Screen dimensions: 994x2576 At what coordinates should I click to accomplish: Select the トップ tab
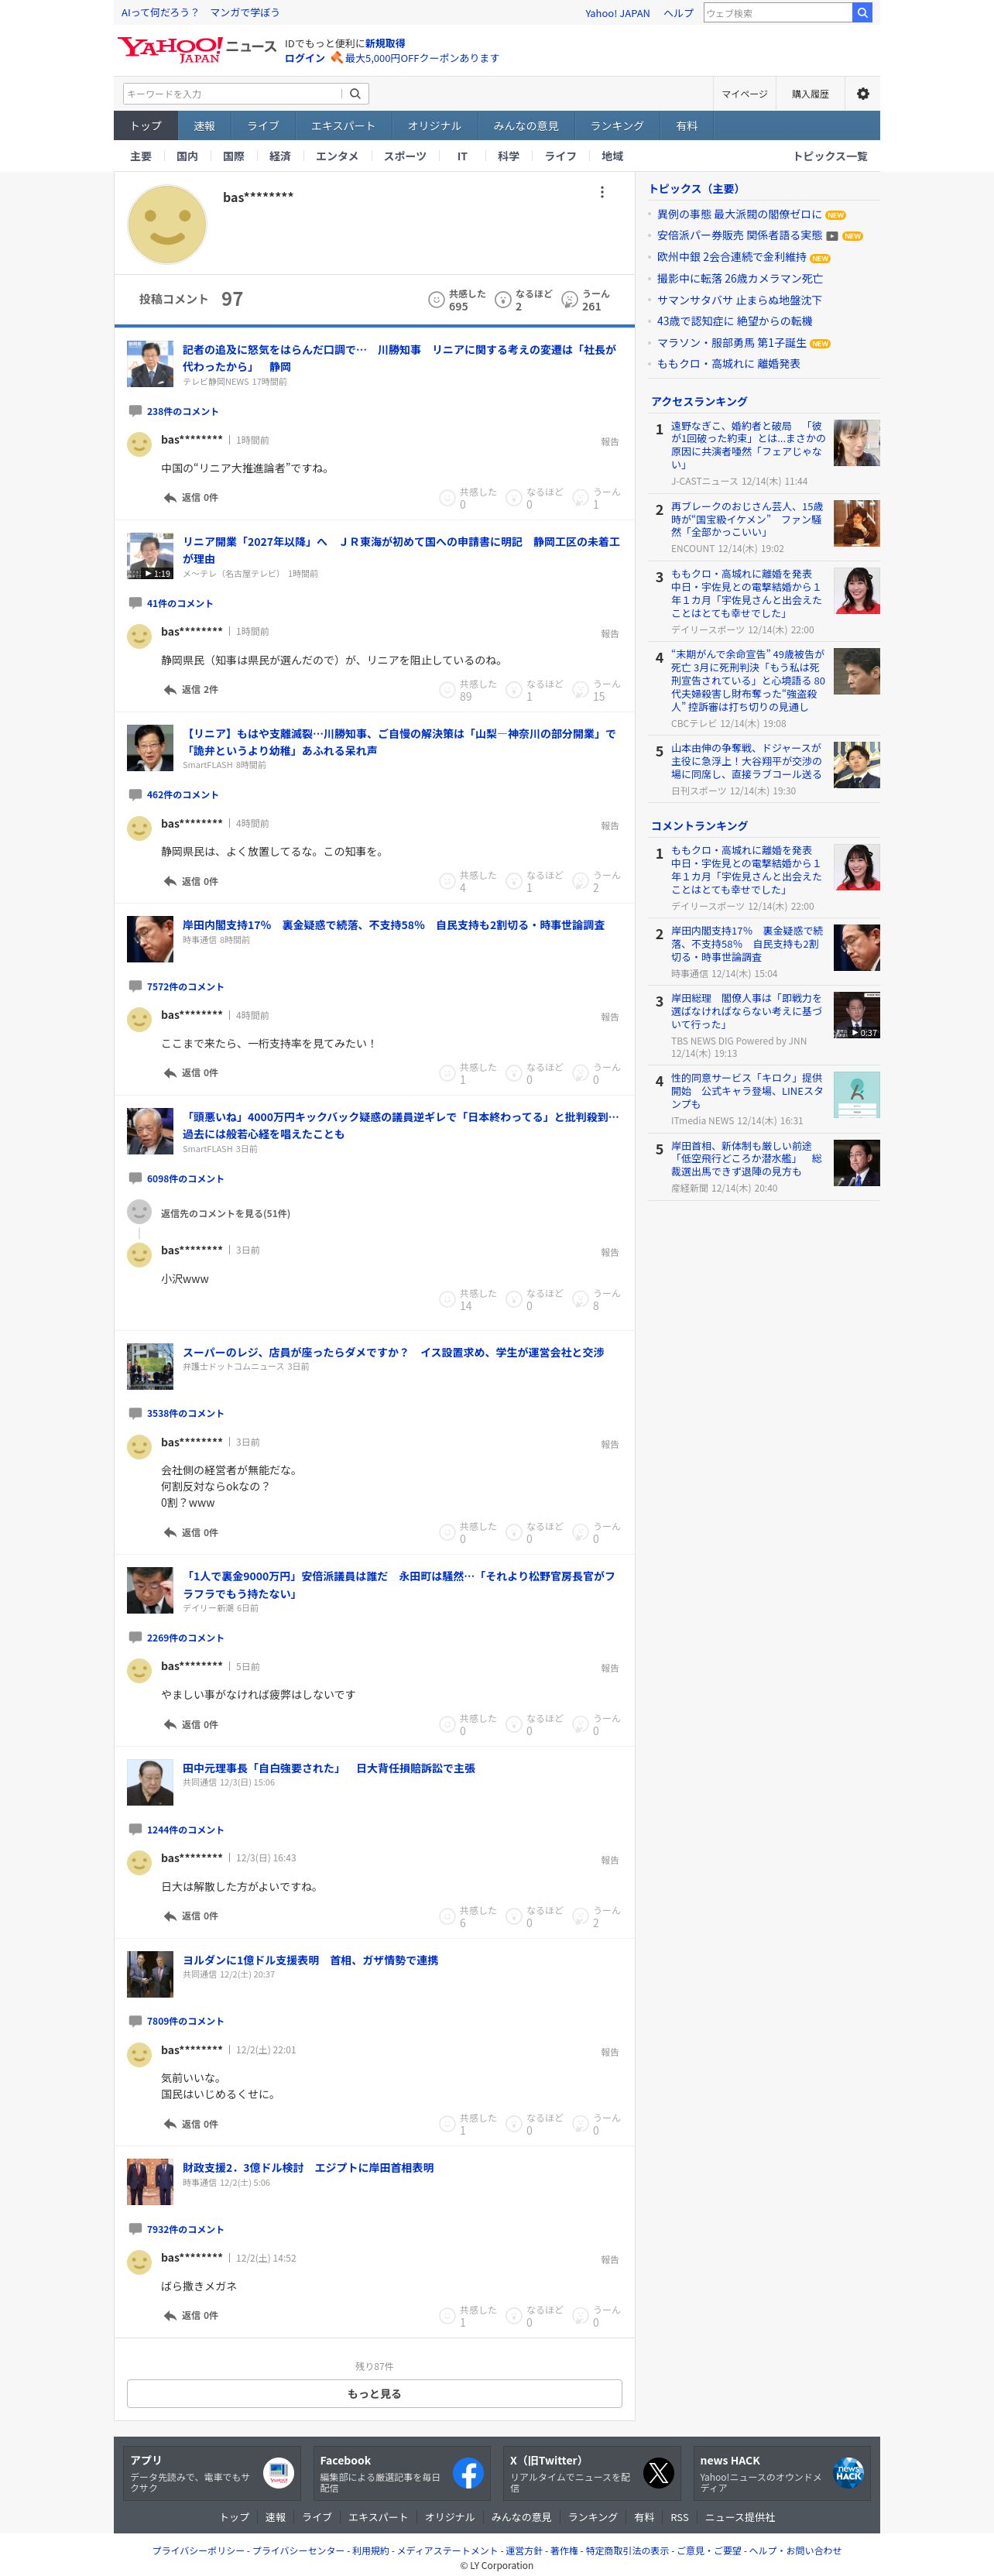[146, 126]
